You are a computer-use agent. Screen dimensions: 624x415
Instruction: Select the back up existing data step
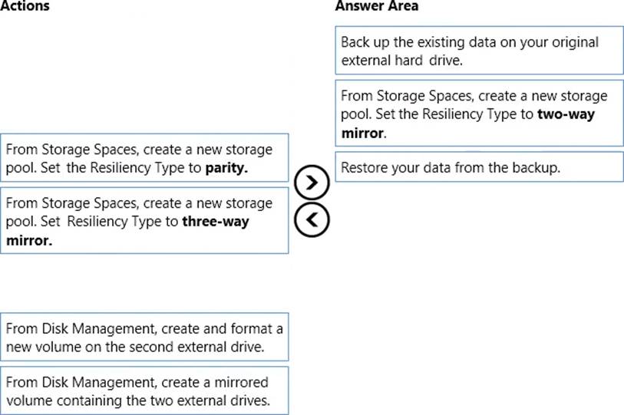[479, 51]
